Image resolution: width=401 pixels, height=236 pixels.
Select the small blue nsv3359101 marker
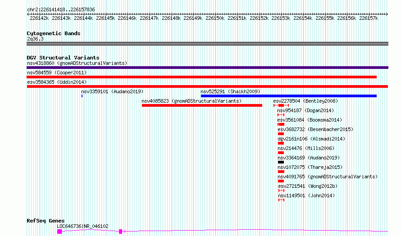pyautogui.click(x=82, y=96)
